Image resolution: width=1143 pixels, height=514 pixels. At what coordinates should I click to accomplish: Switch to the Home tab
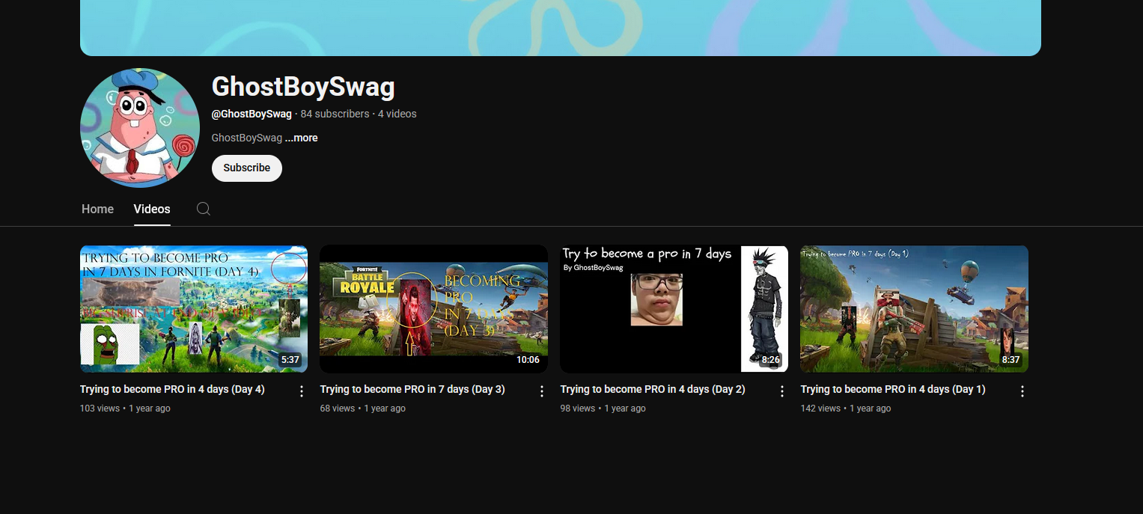[98, 209]
